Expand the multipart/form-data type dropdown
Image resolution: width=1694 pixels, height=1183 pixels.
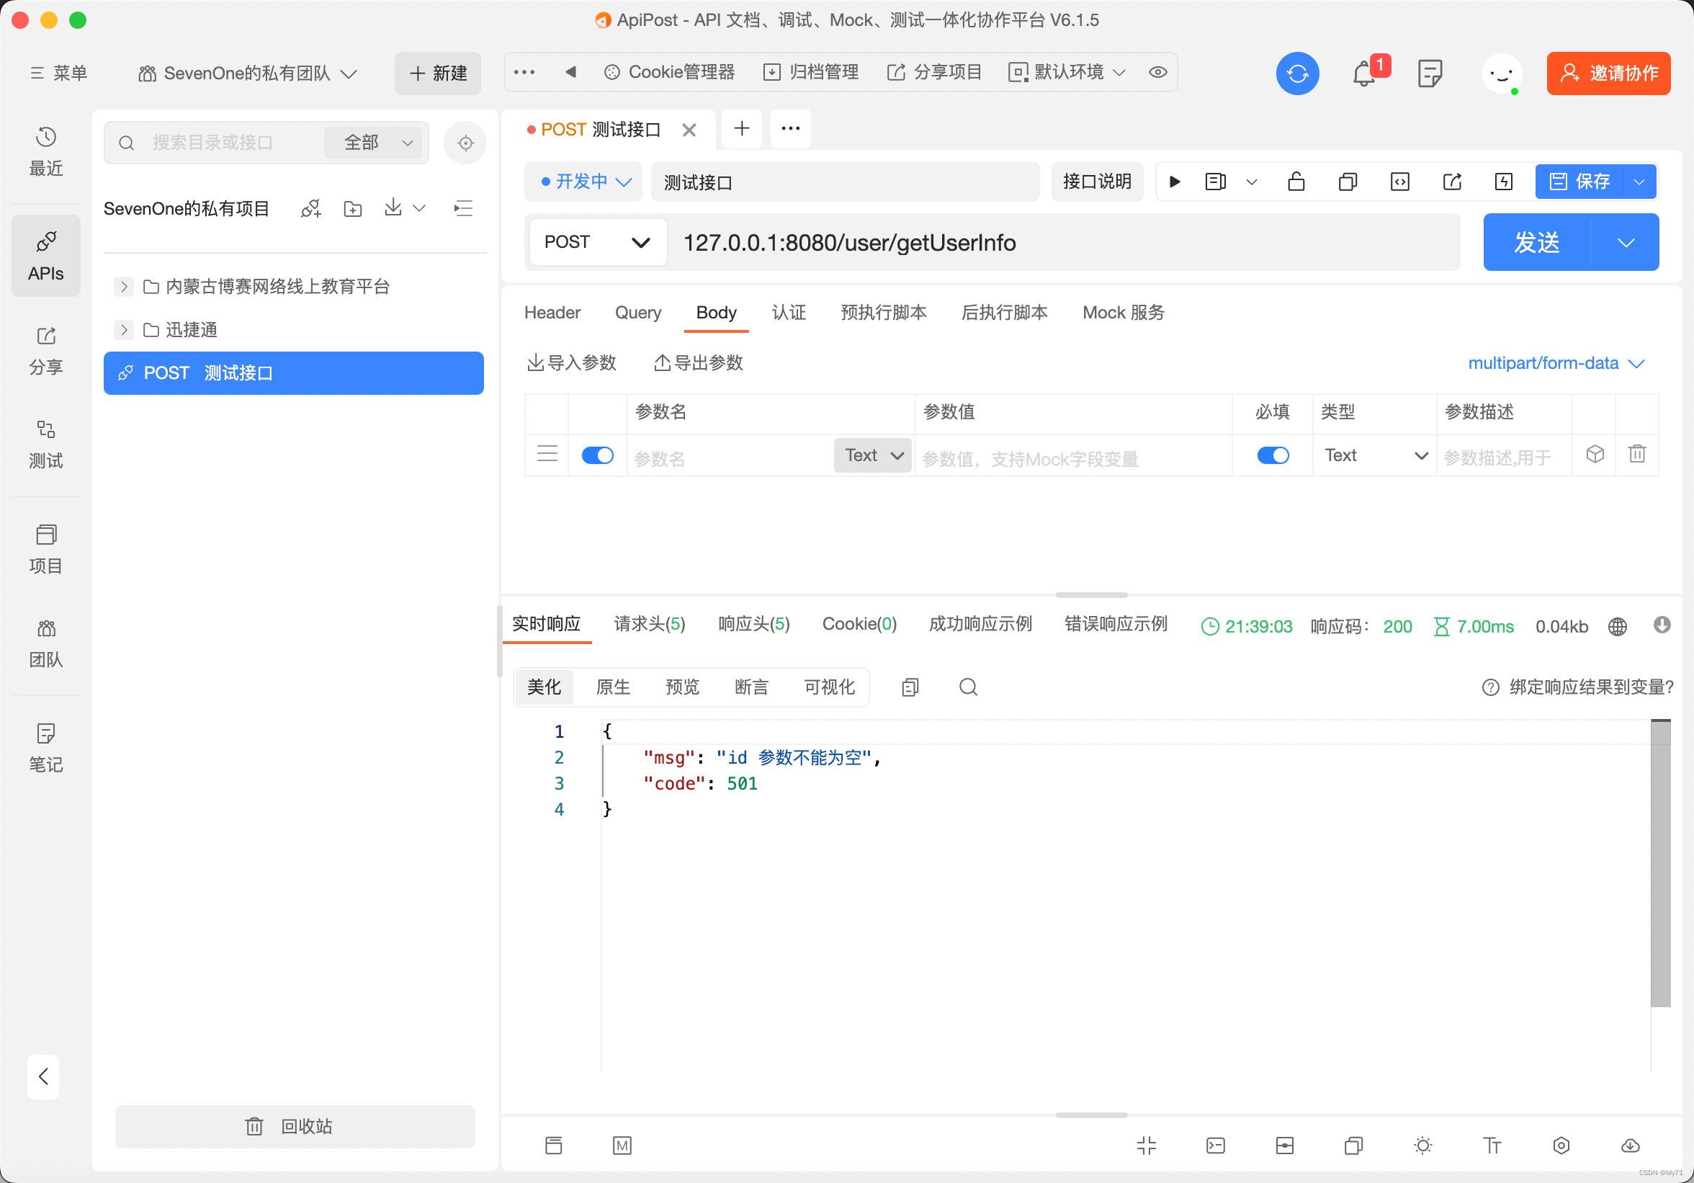pos(1555,363)
